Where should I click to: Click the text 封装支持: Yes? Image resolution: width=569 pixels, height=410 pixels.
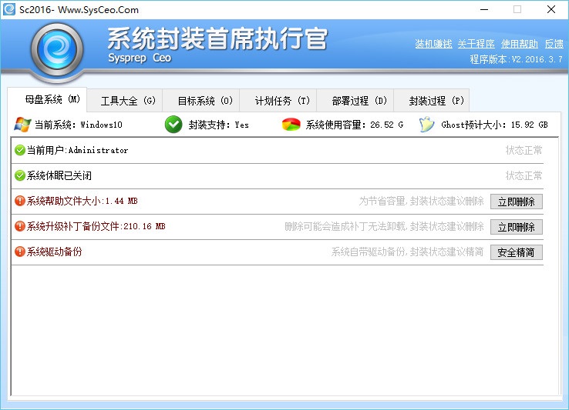(x=218, y=125)
